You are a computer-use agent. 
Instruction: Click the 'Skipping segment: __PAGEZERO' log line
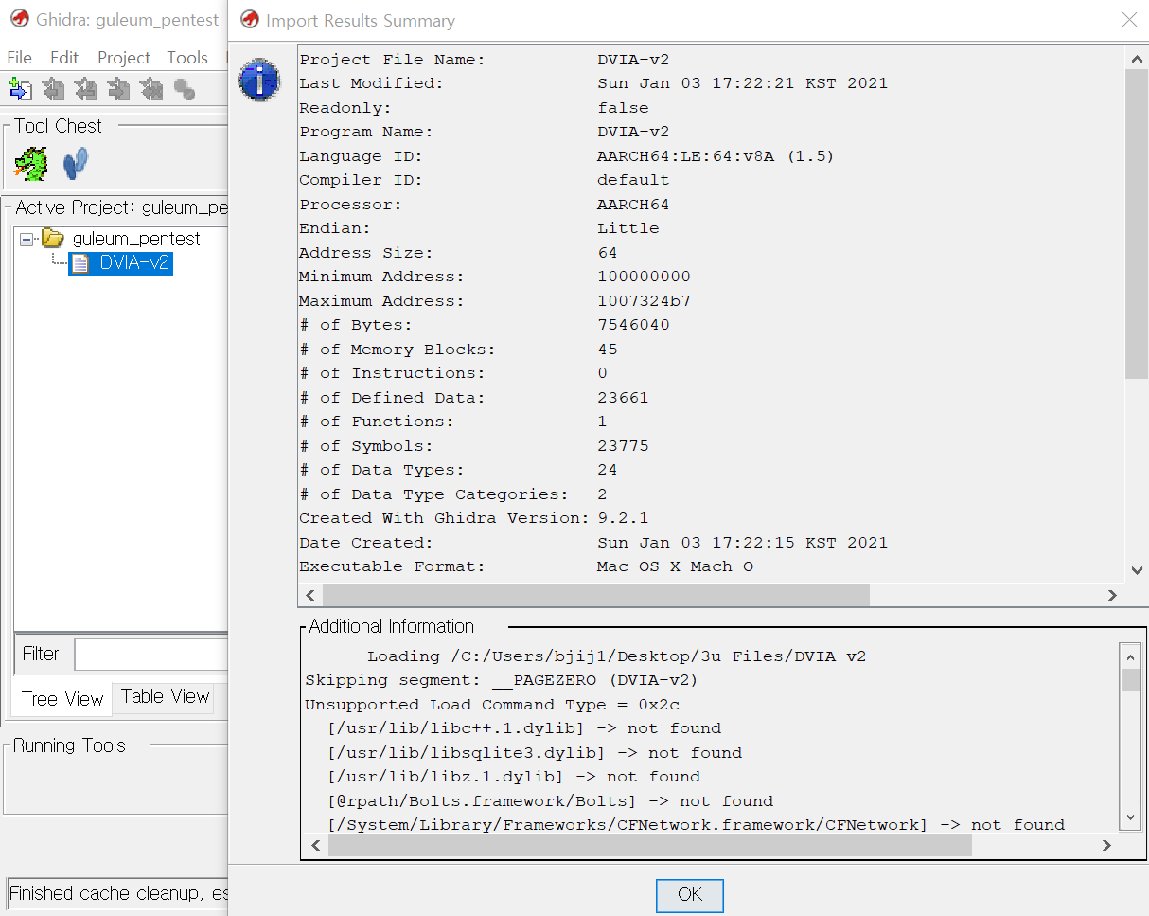pyautogui.click(x=501, y=680)
